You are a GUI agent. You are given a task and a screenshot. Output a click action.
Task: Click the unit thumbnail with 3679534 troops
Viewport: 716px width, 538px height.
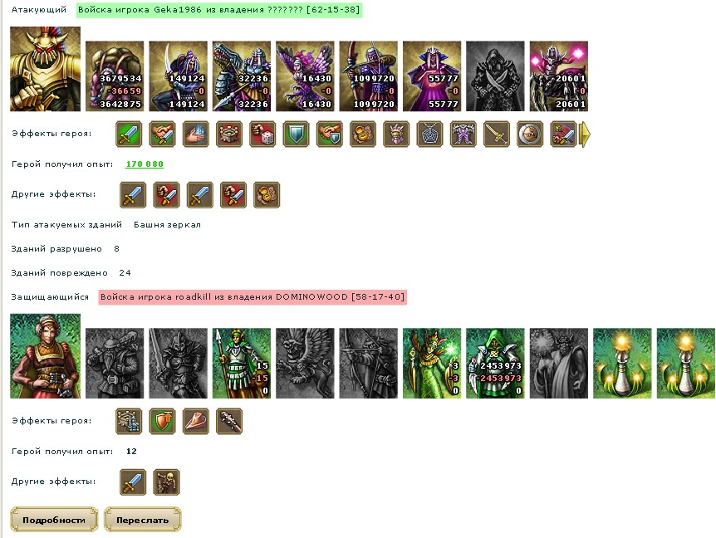point(115,76)
